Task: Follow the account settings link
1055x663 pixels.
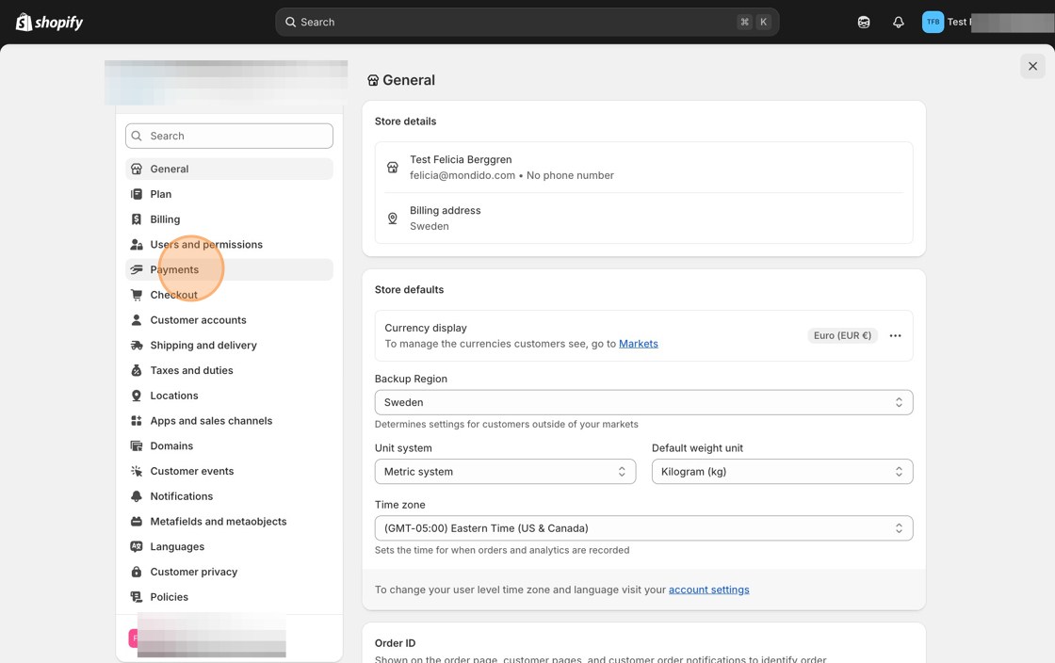Action: 708,590
